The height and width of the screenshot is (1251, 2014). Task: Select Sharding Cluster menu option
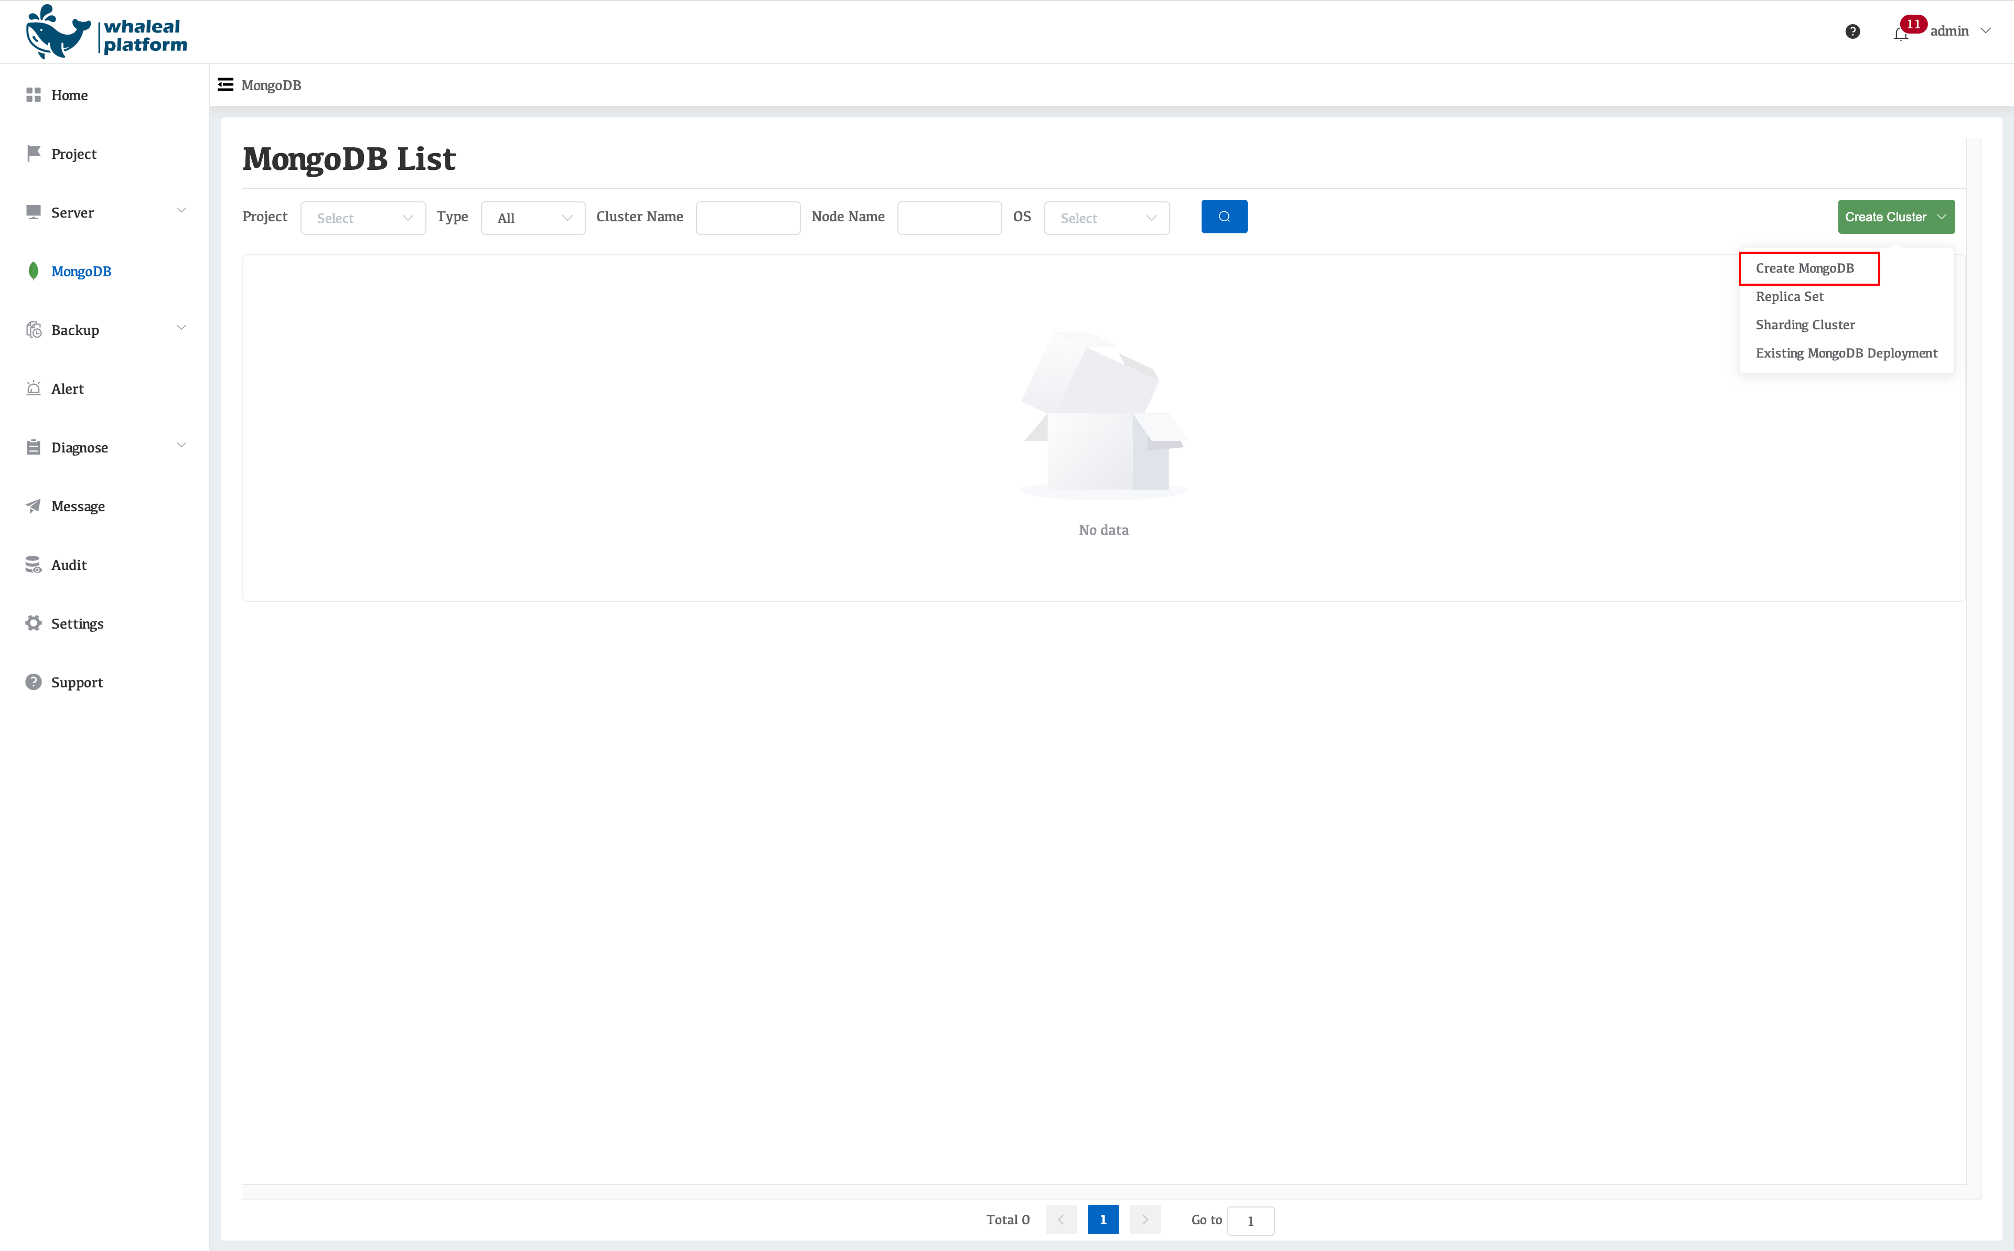pos(1805,325)
